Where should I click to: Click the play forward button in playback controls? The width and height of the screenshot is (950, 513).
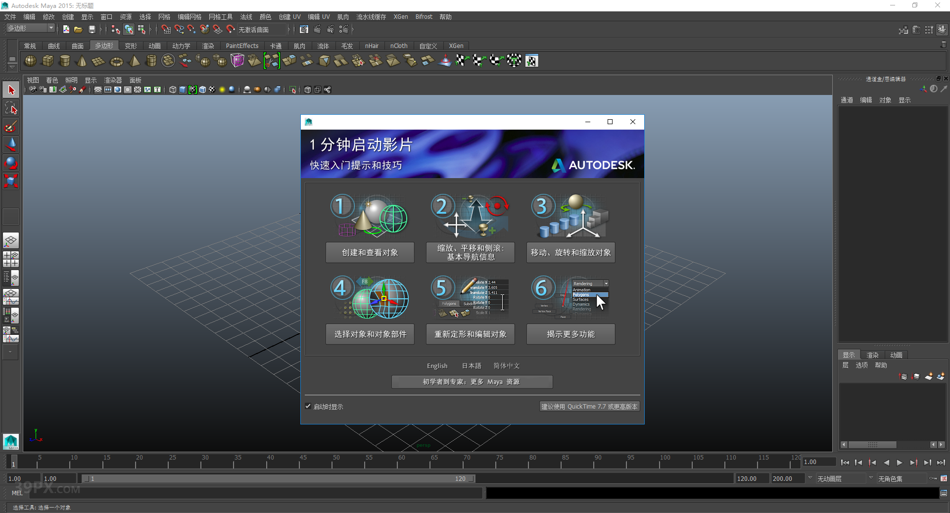pyautogui.click(x=900, y=463)
